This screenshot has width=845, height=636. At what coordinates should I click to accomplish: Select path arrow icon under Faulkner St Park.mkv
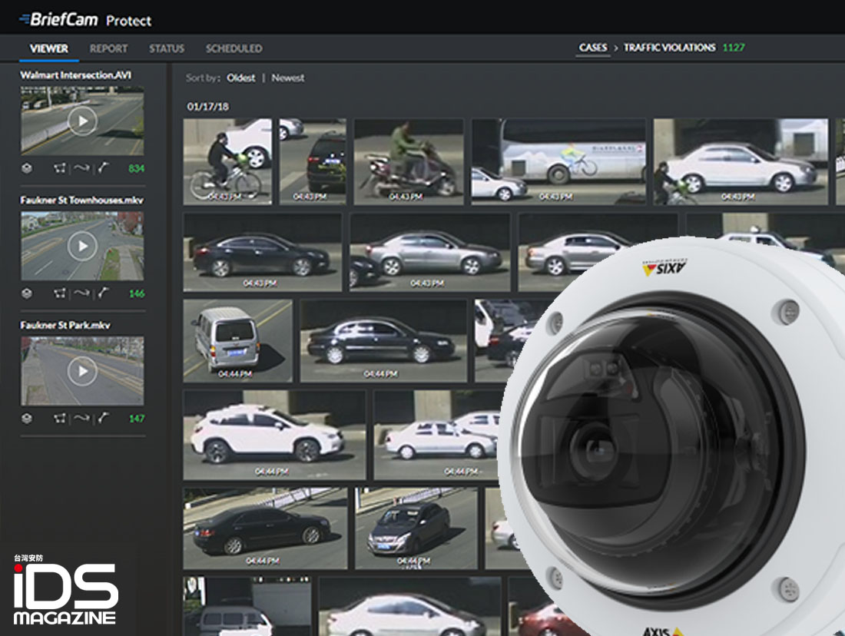(x=81, y=419)
